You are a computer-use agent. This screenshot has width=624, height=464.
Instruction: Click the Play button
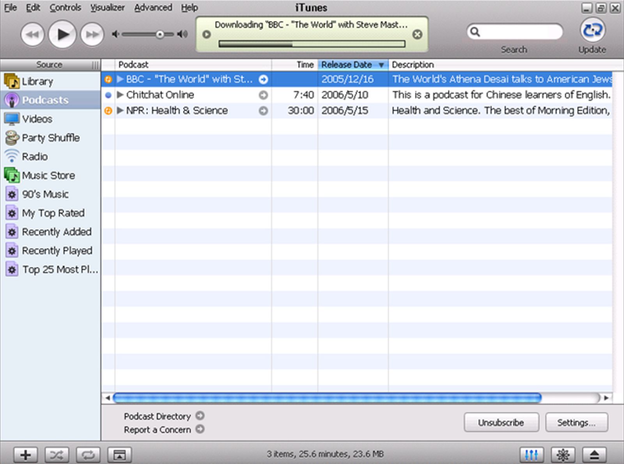pos(62,34)
